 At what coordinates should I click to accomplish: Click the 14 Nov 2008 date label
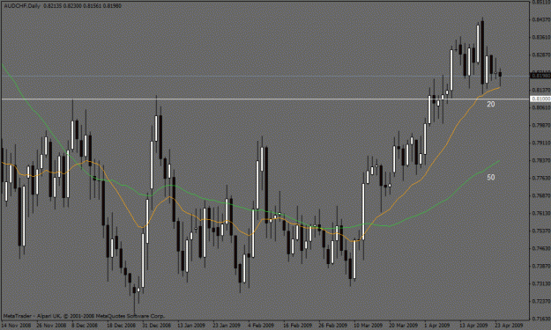point(16,325)
